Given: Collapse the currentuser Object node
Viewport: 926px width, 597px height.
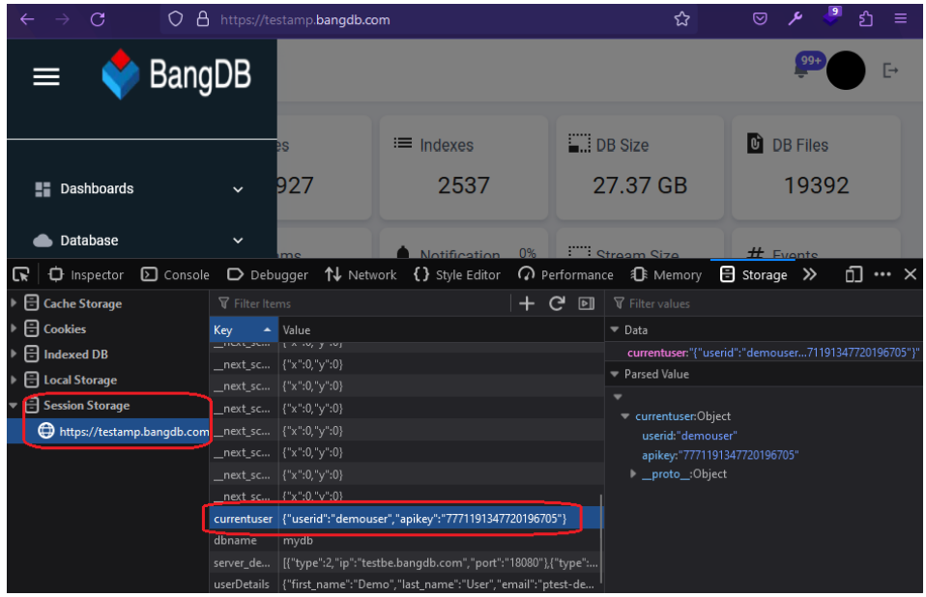Looking at the screenshot, I should 624,416.
